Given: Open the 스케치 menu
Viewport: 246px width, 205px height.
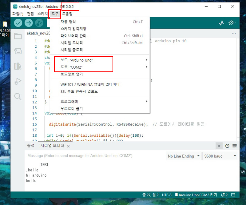Looking at the screenshot, I should coord(42,14).
